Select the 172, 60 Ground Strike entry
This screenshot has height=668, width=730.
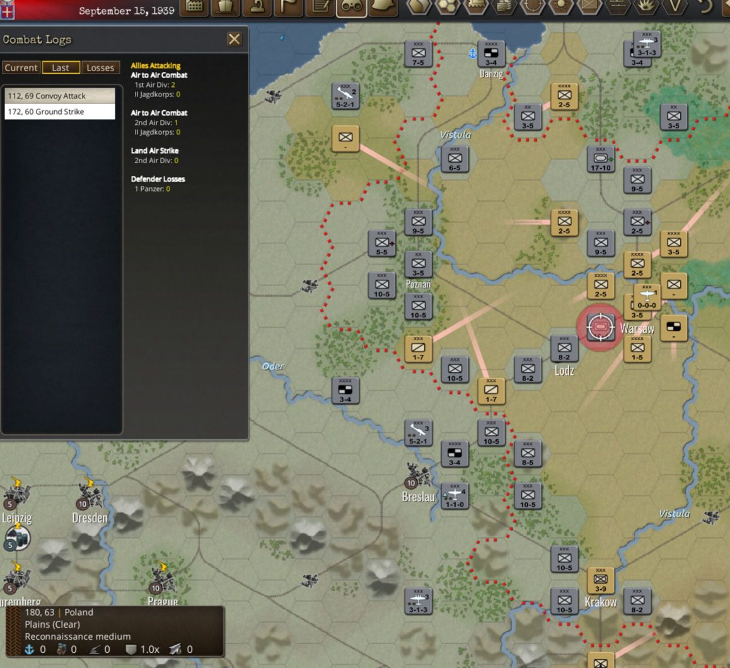tap(60, 112)
